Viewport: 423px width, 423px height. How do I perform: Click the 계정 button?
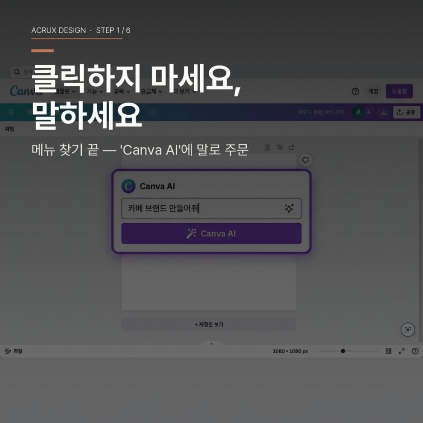373,91
